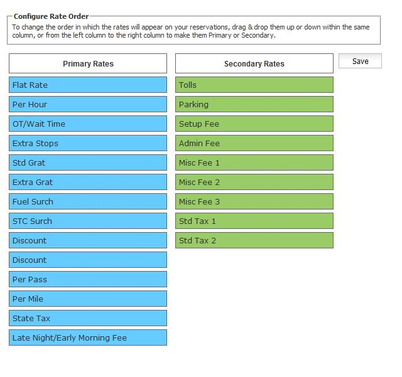Click Late Night/Early Morning Fee

tap(88, 337)
